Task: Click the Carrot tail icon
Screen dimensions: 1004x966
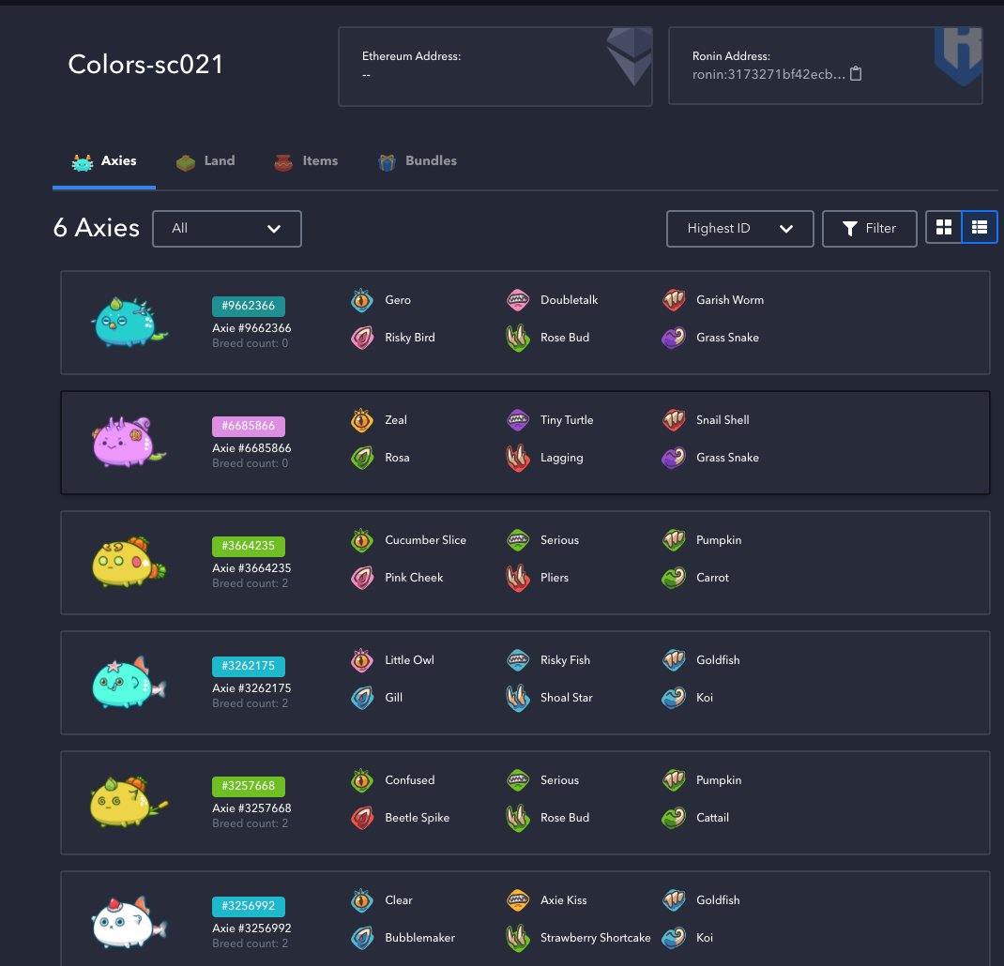Action: [674, 578]
